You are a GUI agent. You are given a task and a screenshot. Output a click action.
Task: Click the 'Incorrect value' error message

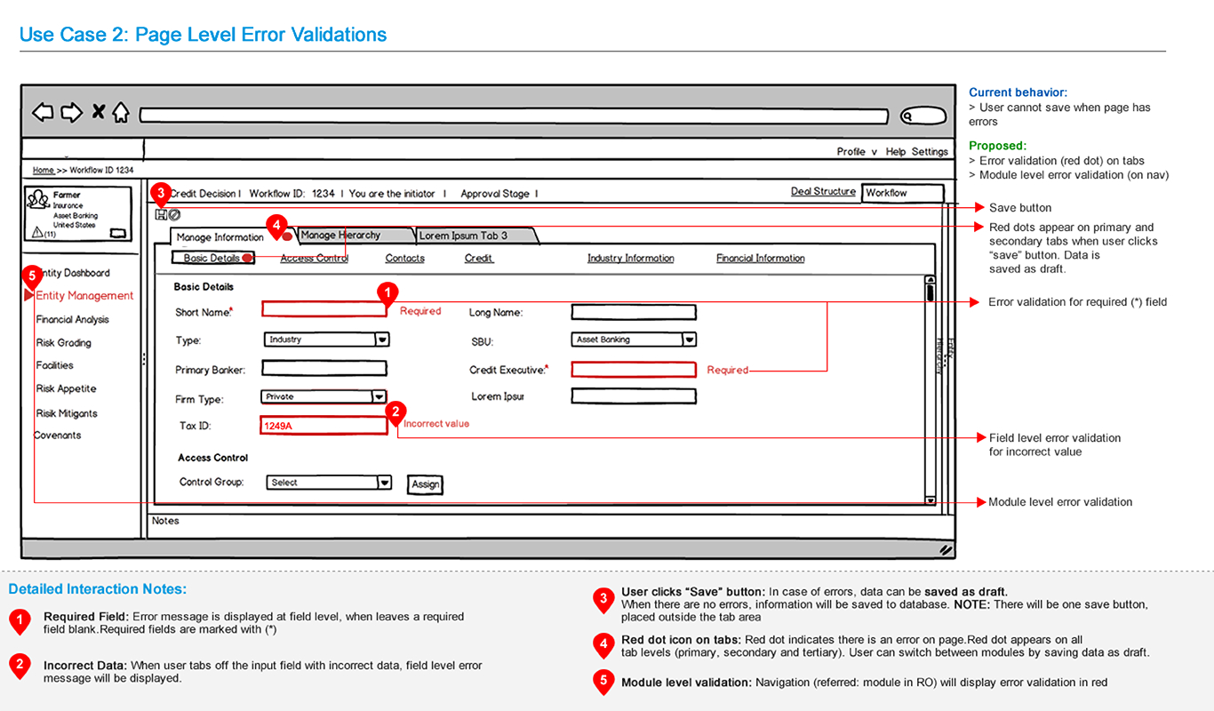click(x=436, y=424)
